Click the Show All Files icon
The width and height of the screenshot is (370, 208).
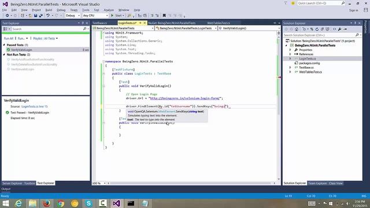[328, 29]
